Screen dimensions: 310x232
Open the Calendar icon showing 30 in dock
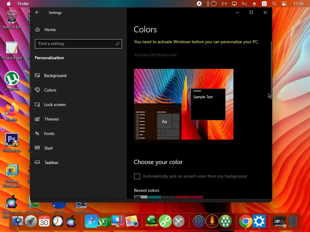(x=44, y=221)
